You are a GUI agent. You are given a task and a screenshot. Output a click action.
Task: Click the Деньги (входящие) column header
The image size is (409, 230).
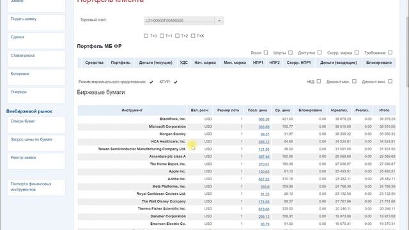[x=338, y=63]
